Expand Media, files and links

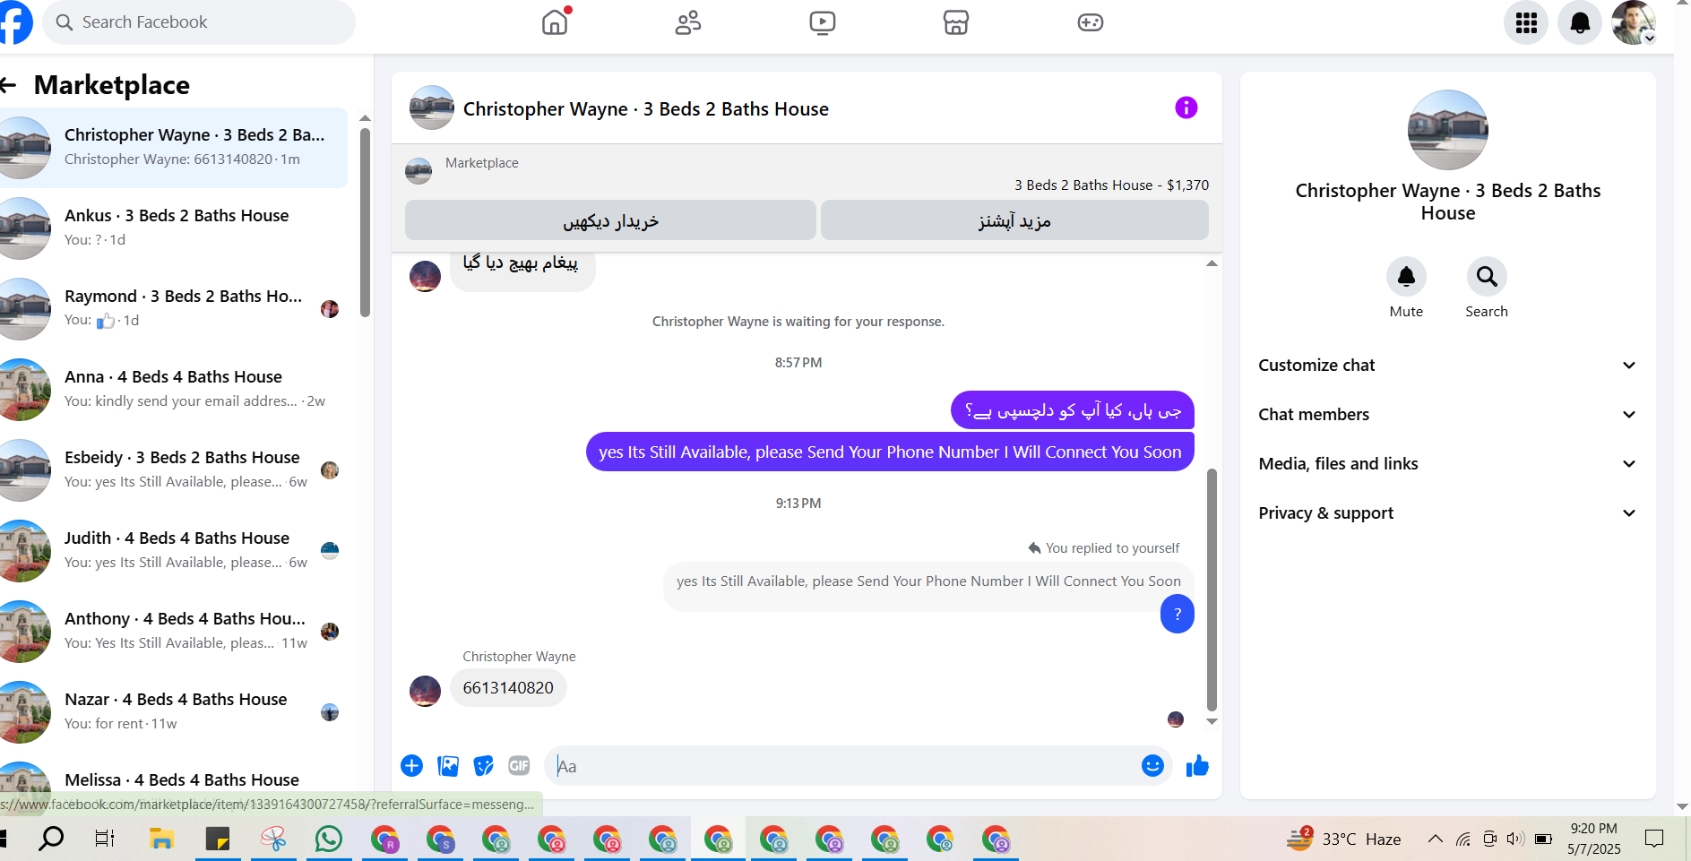(x=1447, y=463)
